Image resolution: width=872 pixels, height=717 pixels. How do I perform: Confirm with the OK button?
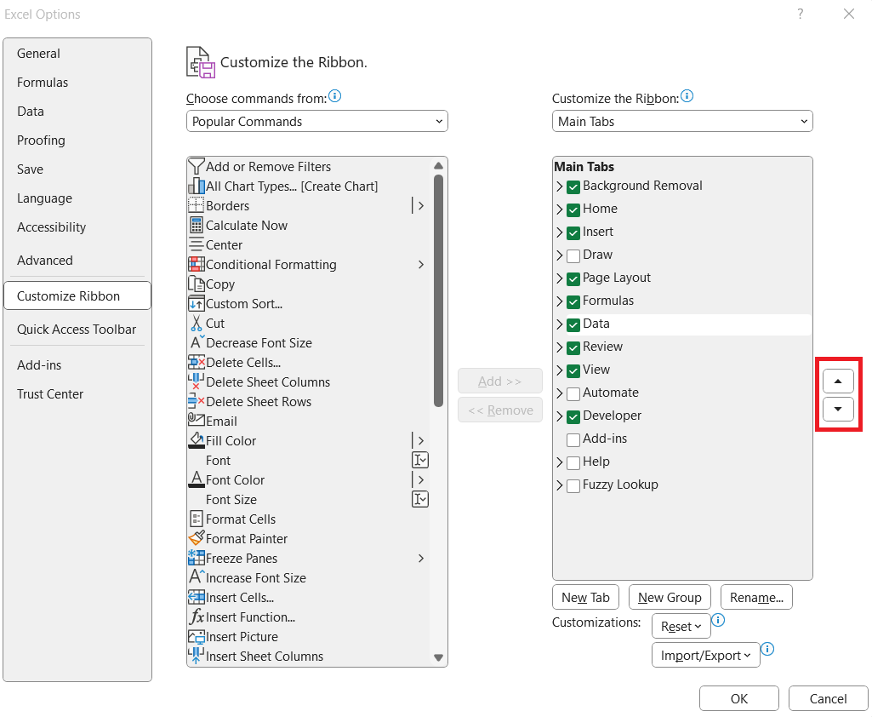(739, 698)
